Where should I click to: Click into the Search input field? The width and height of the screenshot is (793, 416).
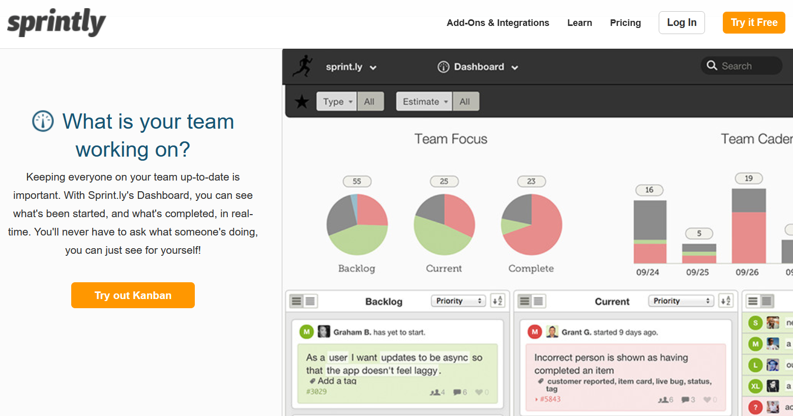pyautogui.click(x=749, y=66)
